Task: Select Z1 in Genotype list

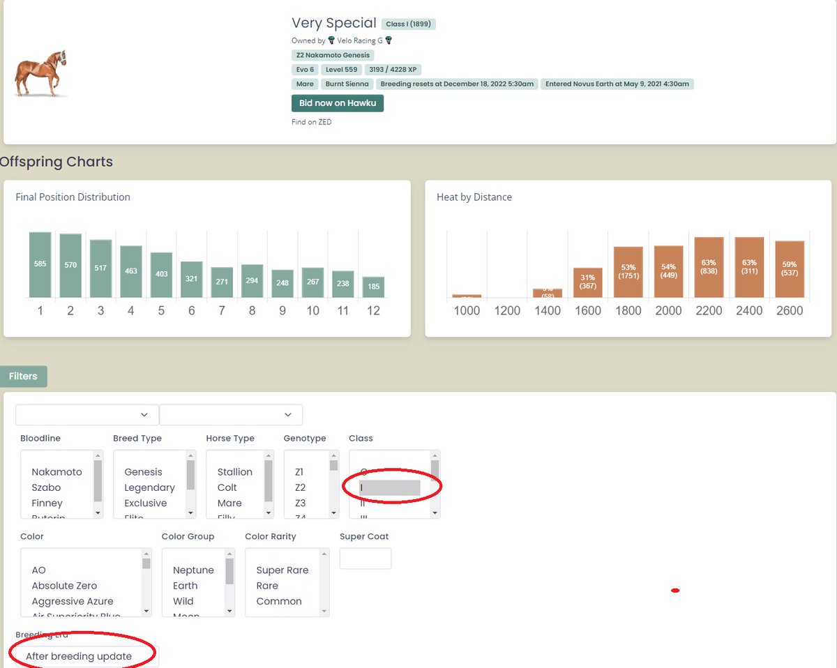Action: coord(300,472)
